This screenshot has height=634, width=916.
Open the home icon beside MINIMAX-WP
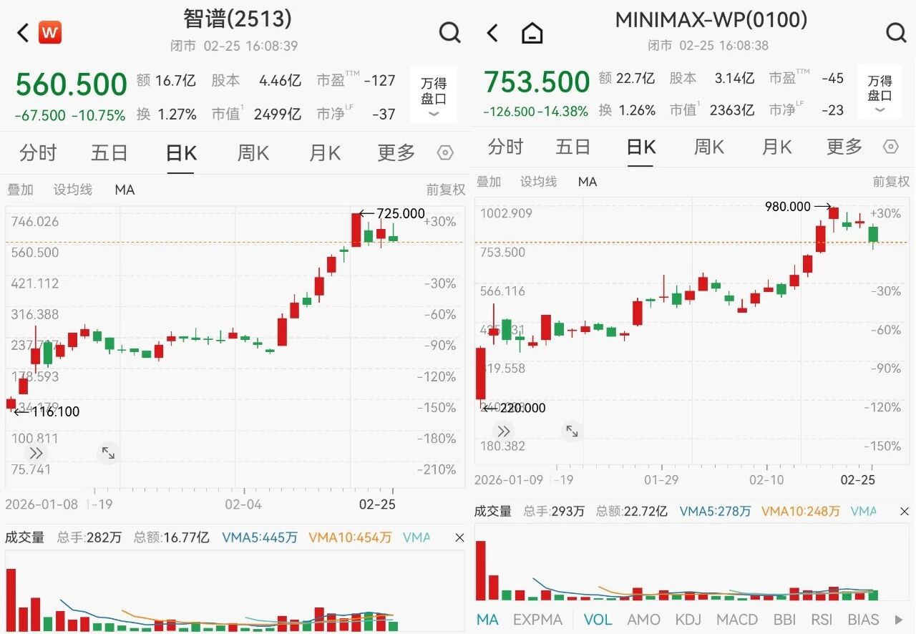point(532,33)
